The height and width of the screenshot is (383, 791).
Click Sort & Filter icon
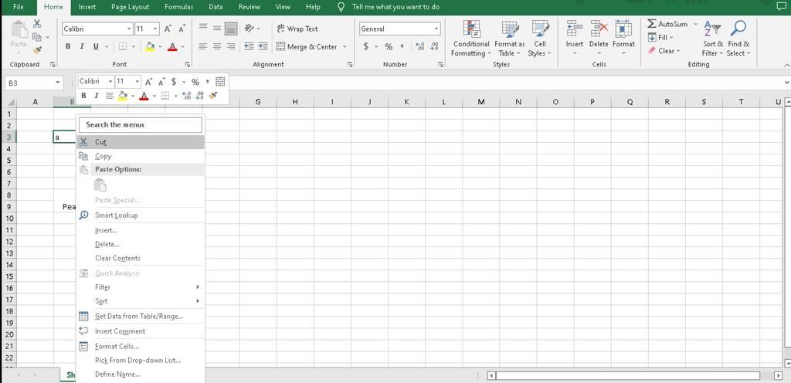pyautogui.click(x=713, y=29)
